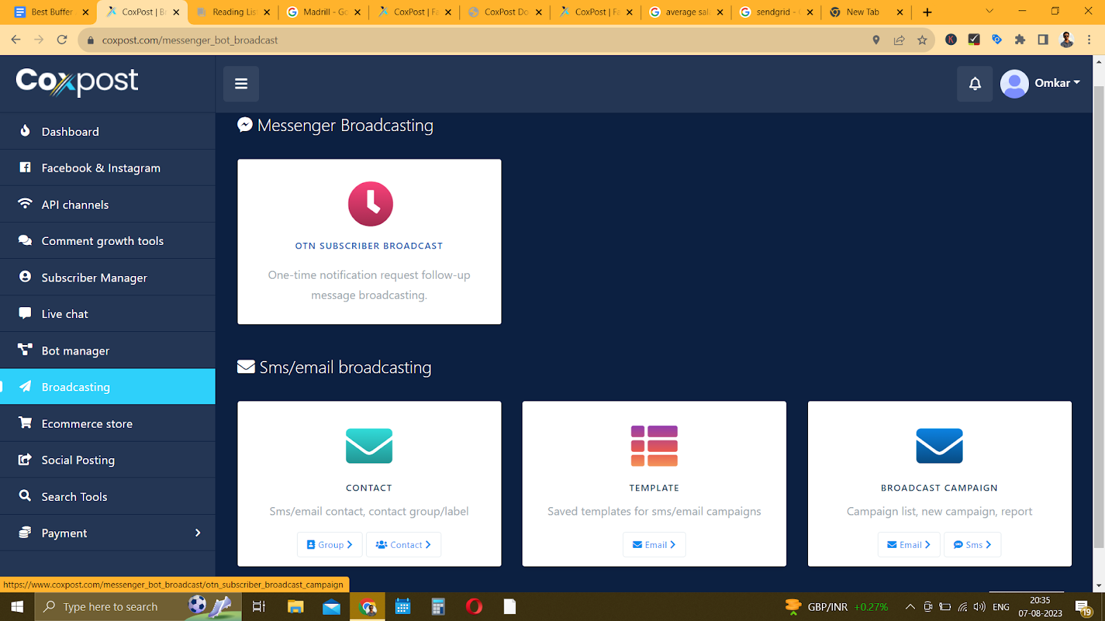
Task: Open OTN Subscriber Broadcast link
Action: click(x=369, y=246)
